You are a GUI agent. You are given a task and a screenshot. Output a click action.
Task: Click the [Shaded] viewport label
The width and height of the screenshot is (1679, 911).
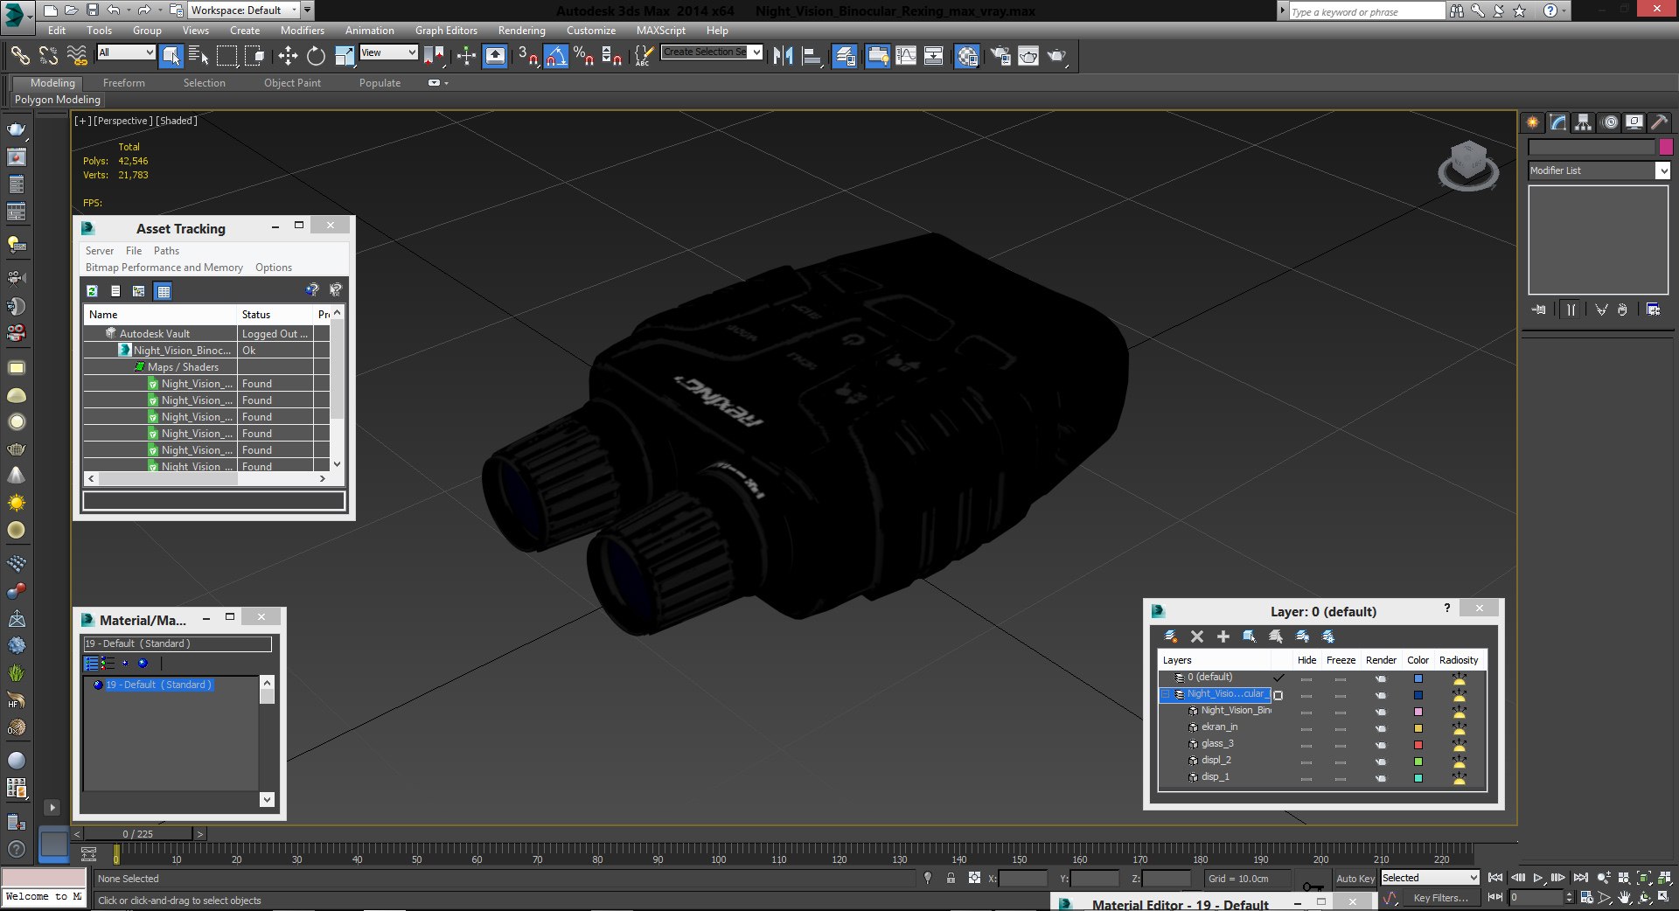[x=178, y=121]
